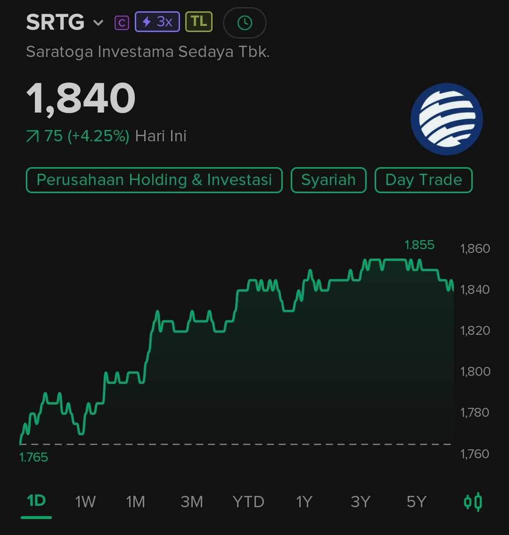Screen dimensions: 509x535
Task: Tap the Saratoga company logo
Action: pyautogui.click(x=446, y=119)
